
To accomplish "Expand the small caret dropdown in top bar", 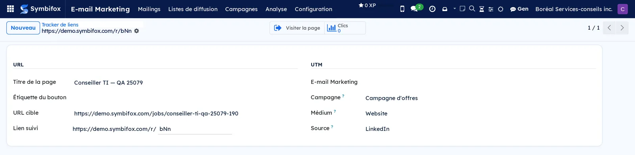I will (x=454, y=8).
